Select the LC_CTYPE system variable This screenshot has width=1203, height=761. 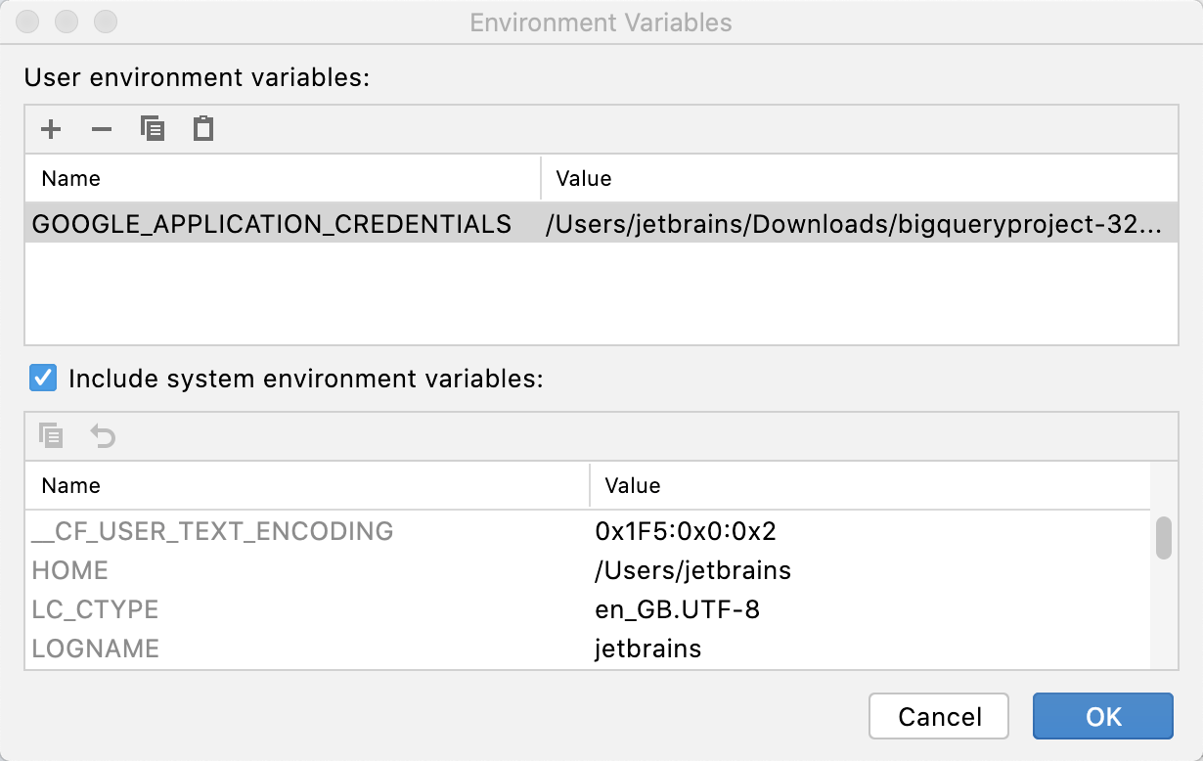pos(97,609)
